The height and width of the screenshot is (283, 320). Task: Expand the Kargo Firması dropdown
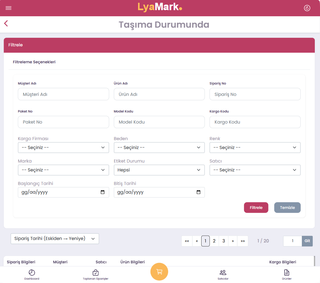click(x=64, y=147)
